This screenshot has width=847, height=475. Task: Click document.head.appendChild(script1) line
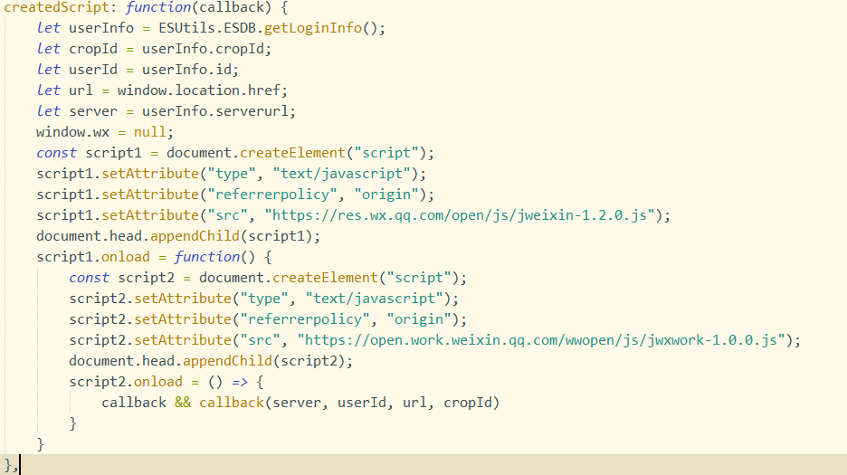pyautogui.click(x=178, y=236)
